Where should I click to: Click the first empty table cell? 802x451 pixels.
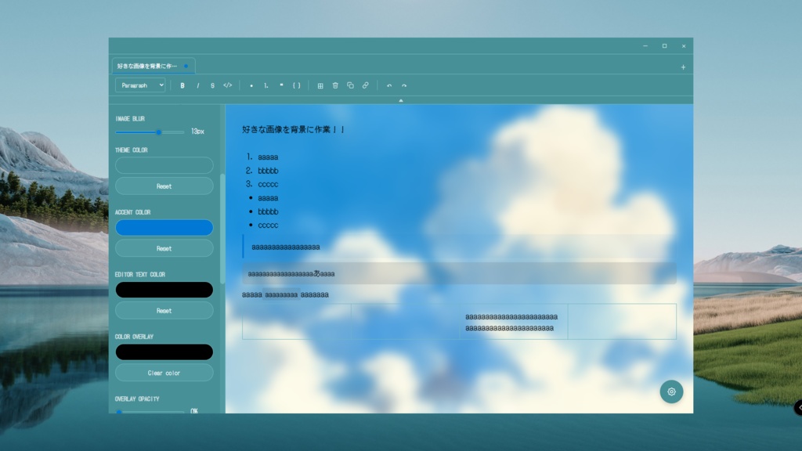pyautogui.click(x=297, y=322)
